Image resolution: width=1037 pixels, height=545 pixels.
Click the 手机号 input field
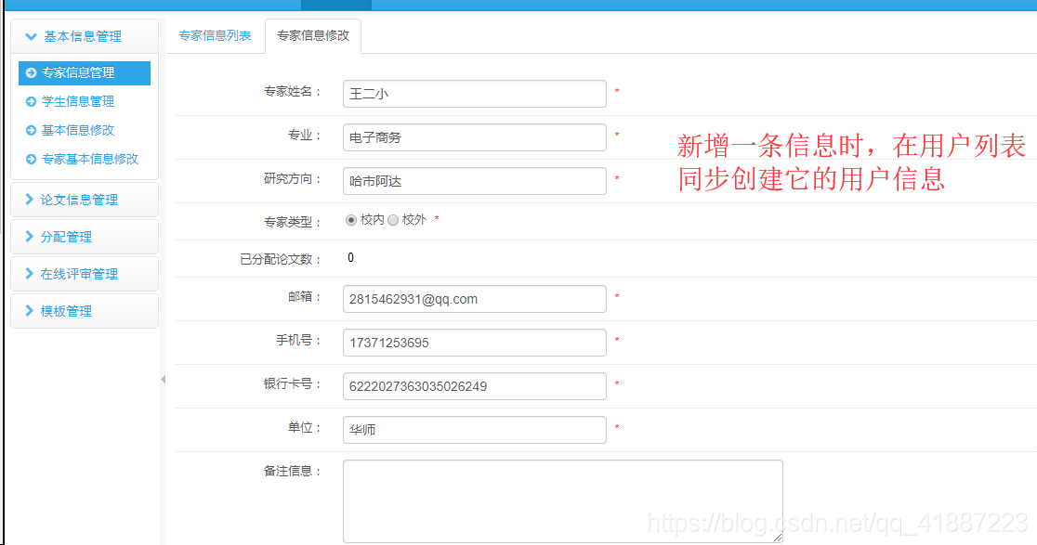click(x=474, y=343)
